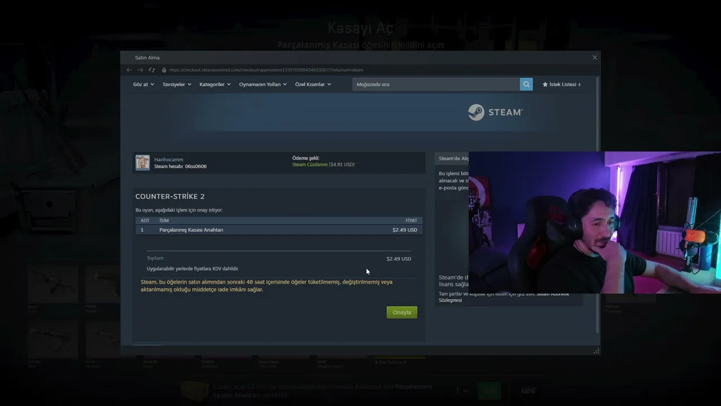The height and width of the screenshot is (406, 721).
Task: Confirm the purchase with Onayla
Action: (402, 312)
